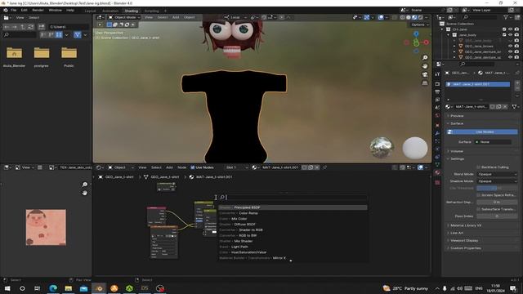The image size is (523, 294).
Task: Add a material slot with plus button
Action: (x=517, y=83)
